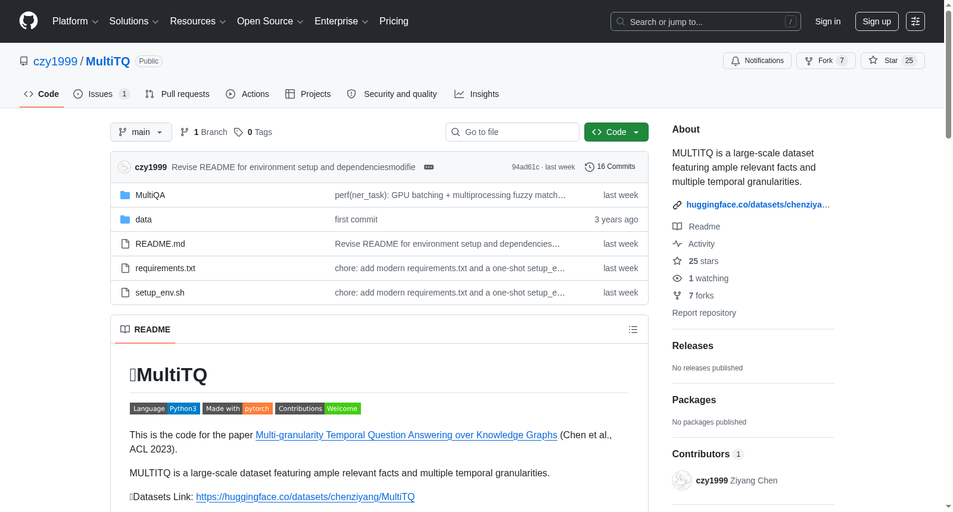Expand the Solutions menu

pyautogui.click(x=134, y=21)
